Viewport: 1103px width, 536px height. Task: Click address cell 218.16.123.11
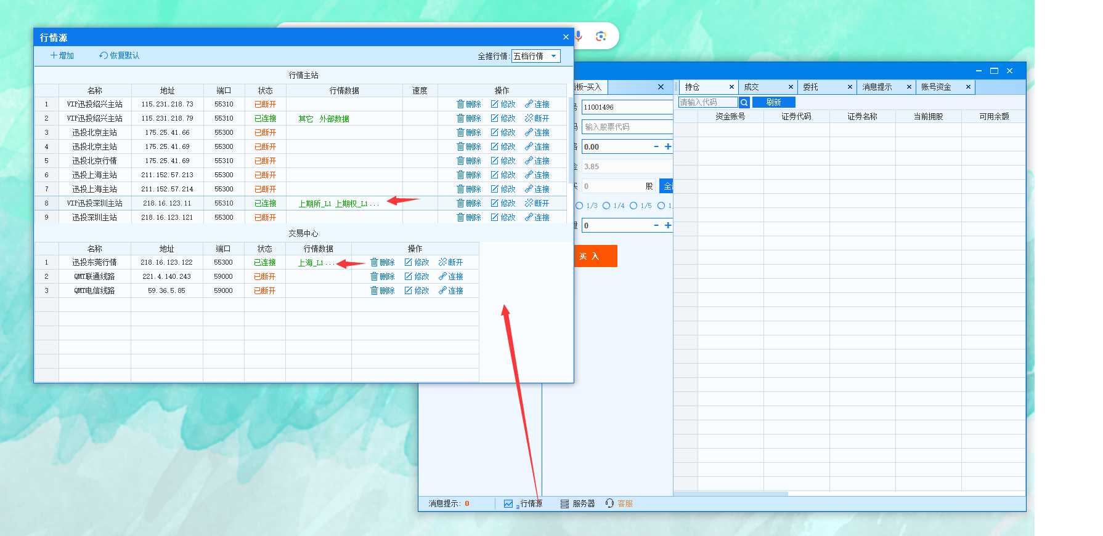(x=167, y=203)
